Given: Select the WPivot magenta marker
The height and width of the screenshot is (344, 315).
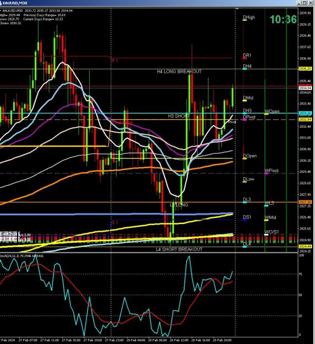Looking at the screenshot, I should 267,173.
